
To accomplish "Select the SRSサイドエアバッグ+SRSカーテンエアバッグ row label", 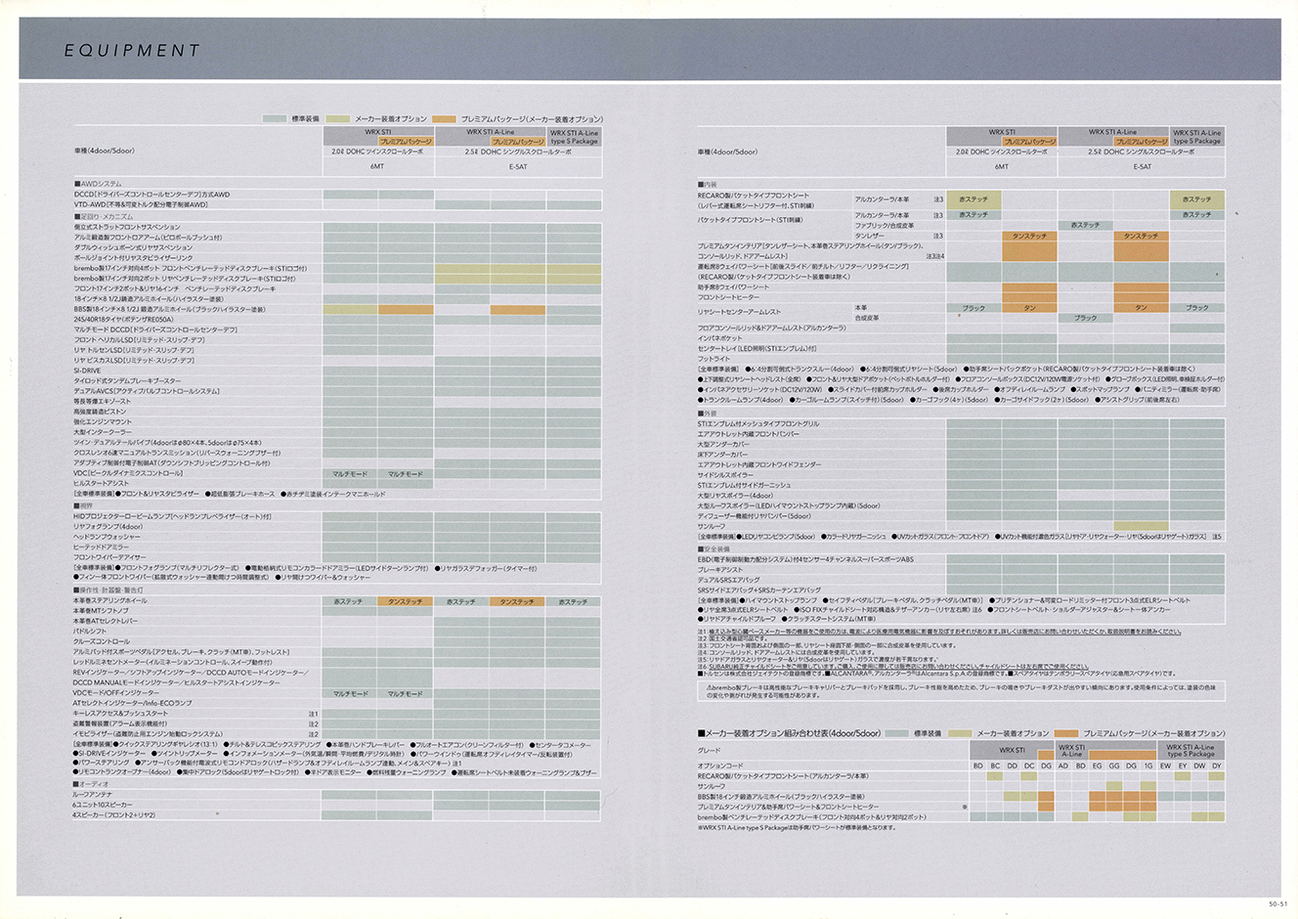I will click(x=758, y=591).
